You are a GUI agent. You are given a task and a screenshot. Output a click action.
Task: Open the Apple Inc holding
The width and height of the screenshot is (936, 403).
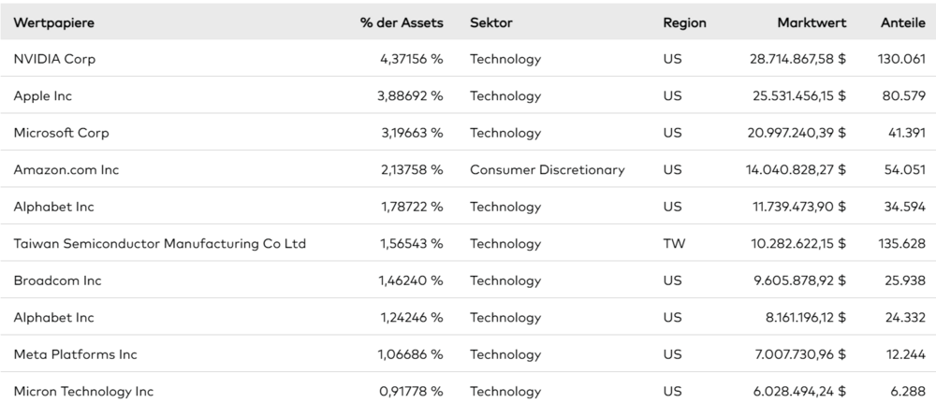coord(43,96)
